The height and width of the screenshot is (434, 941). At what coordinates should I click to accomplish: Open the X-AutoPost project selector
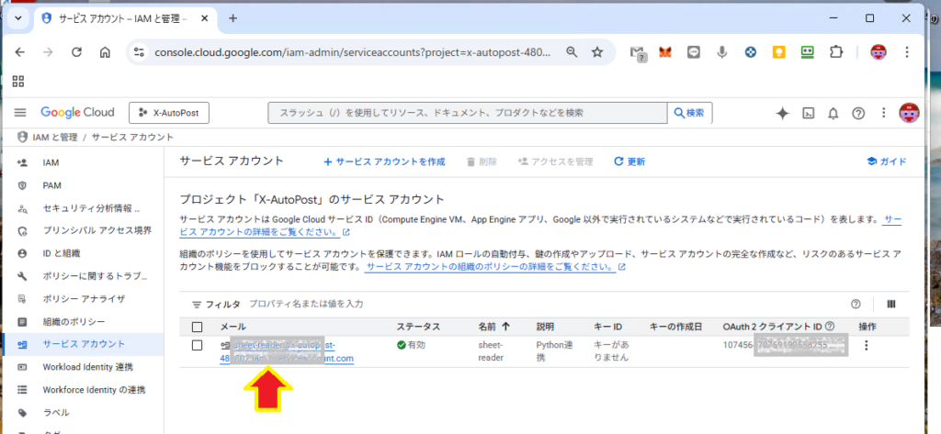pos(169,113)
